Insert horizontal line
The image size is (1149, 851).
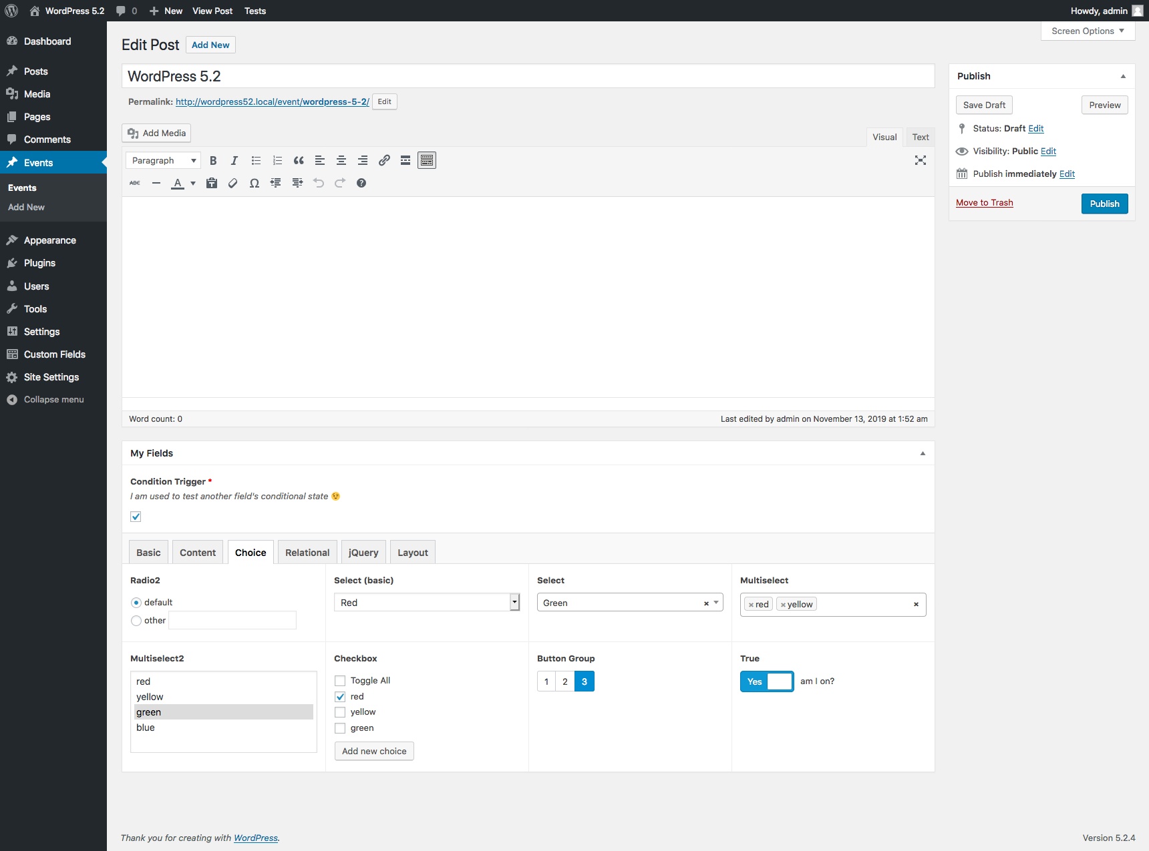156,183
